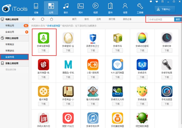
Task: Open the 安卓手机铃声 music note icon
Action: point(93,118)
